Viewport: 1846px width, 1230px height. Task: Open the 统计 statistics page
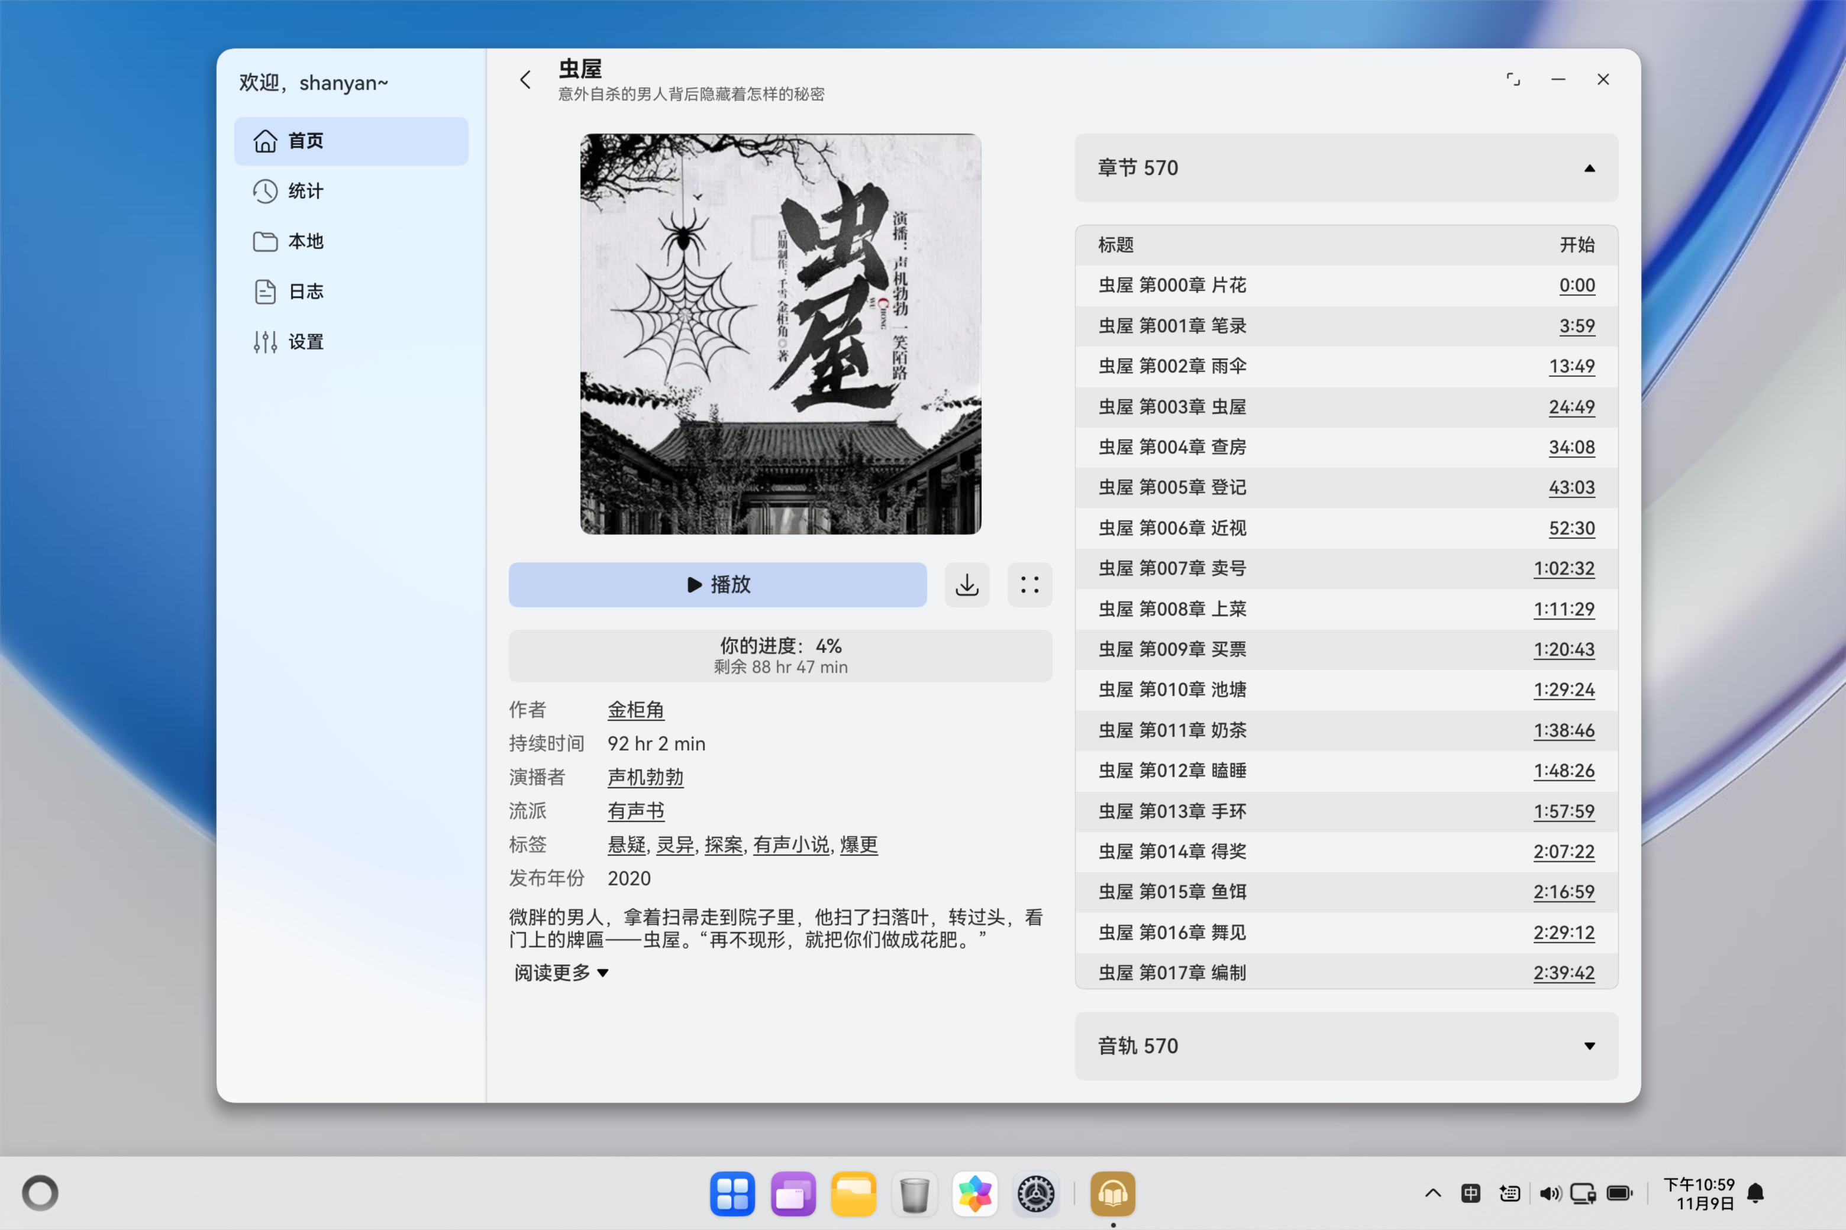pos(351,192)
